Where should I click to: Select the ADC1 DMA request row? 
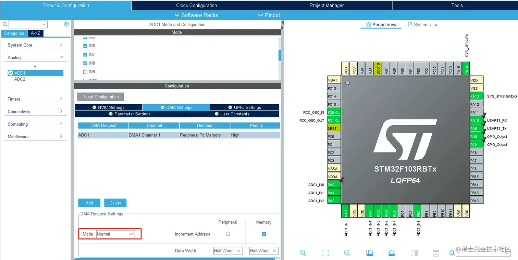click(x=179, y=135)
